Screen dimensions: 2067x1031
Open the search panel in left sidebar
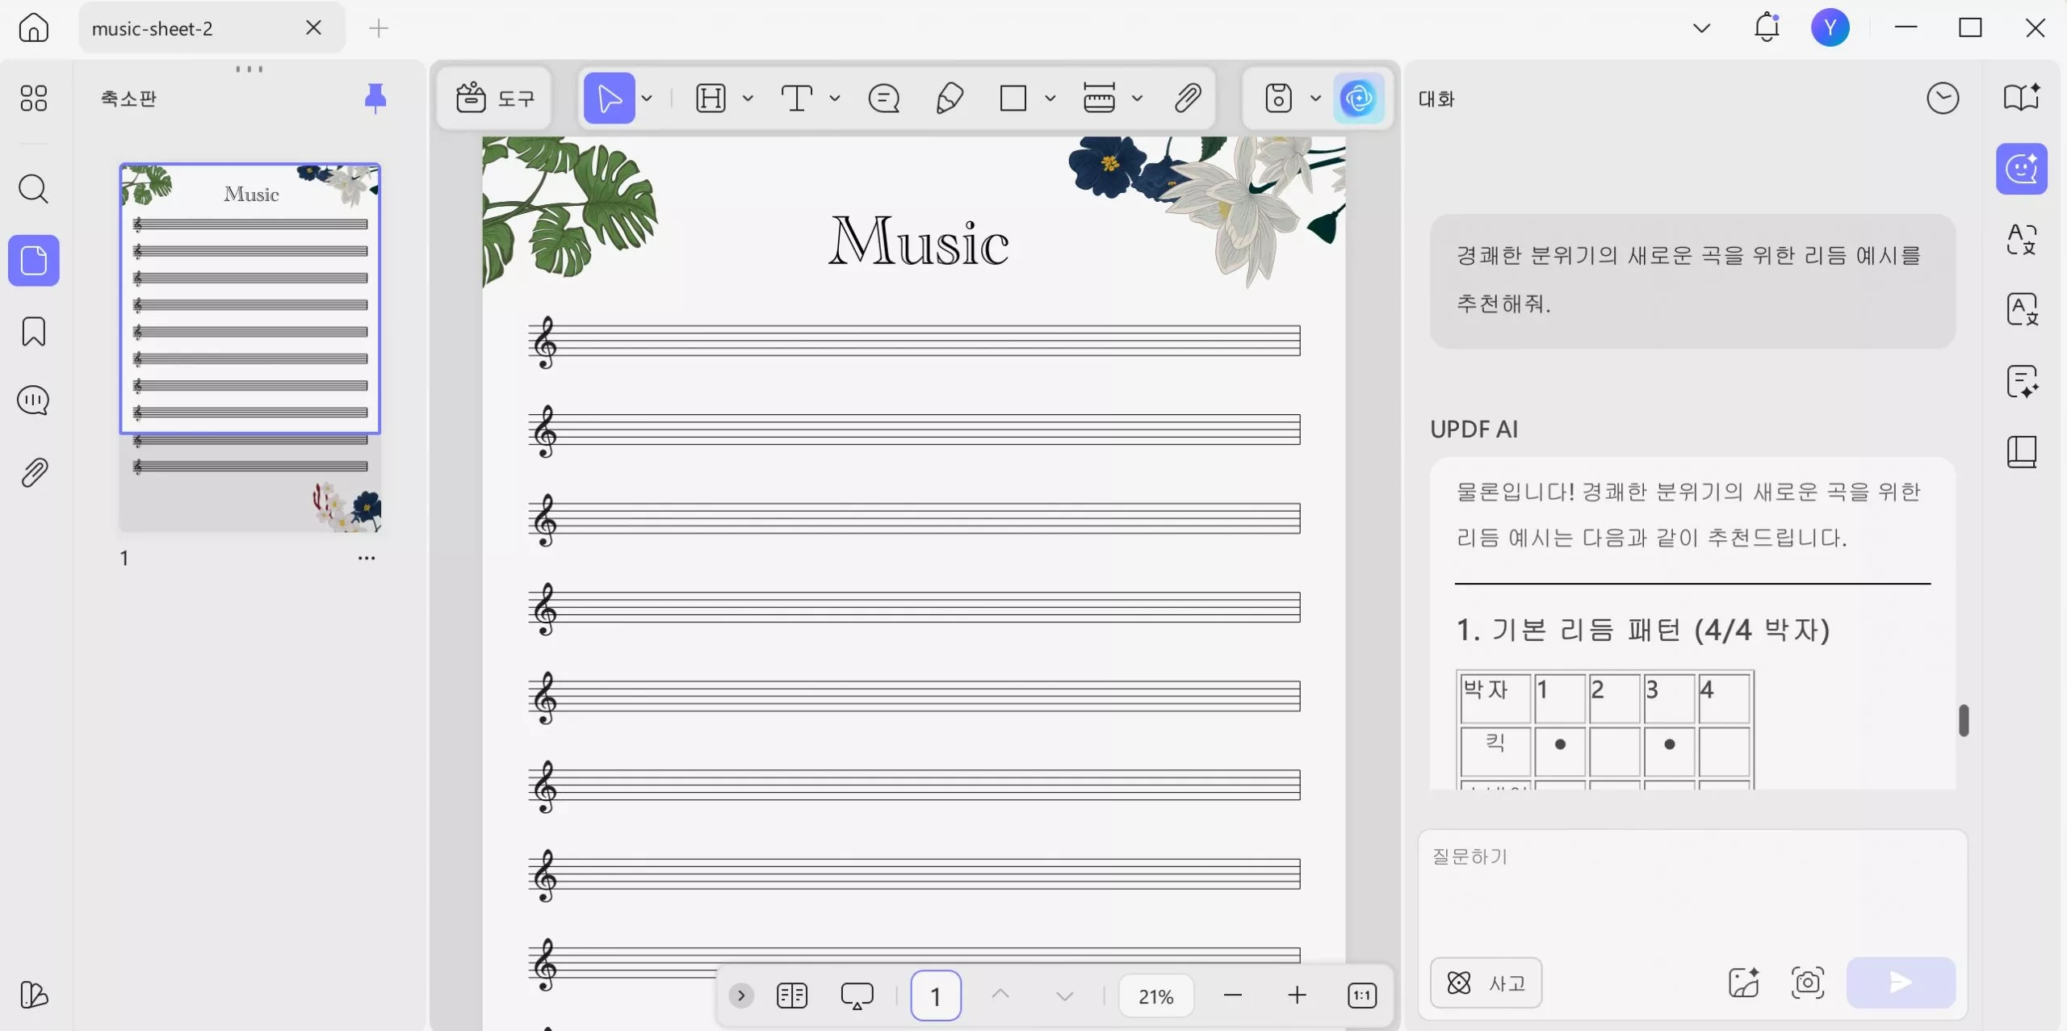pos(33,189)
